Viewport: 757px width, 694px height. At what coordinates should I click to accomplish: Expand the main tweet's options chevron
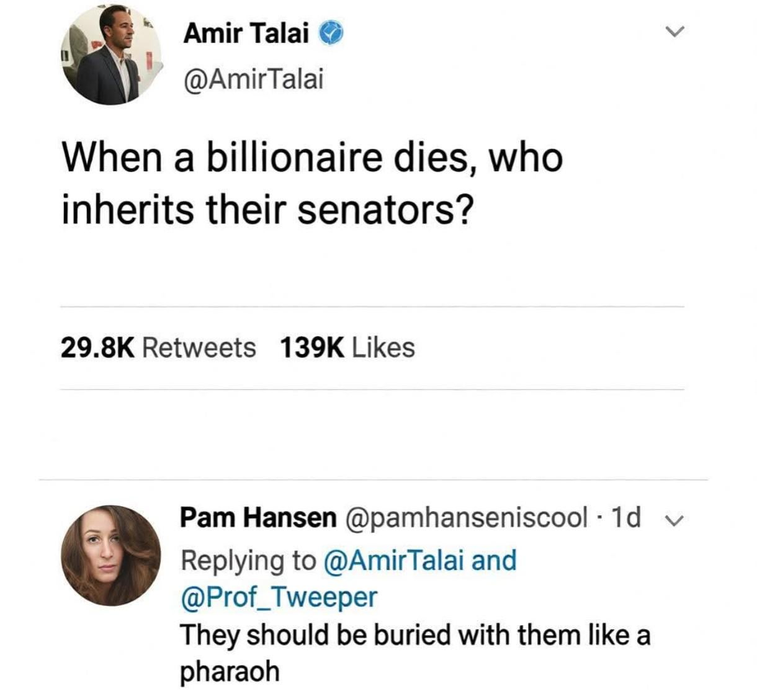(x=674, y=30)
